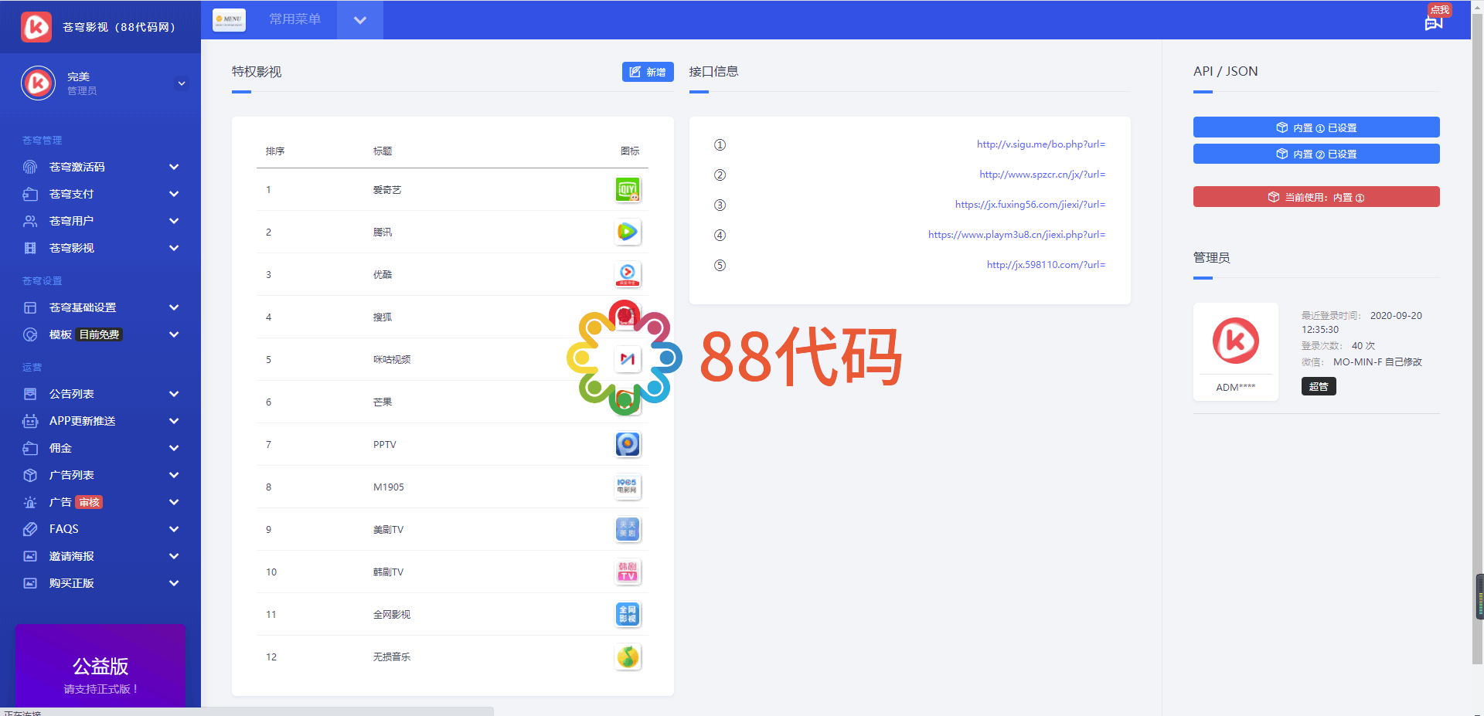Expand the 购买正版 chevron

click(x=174, y=583)
